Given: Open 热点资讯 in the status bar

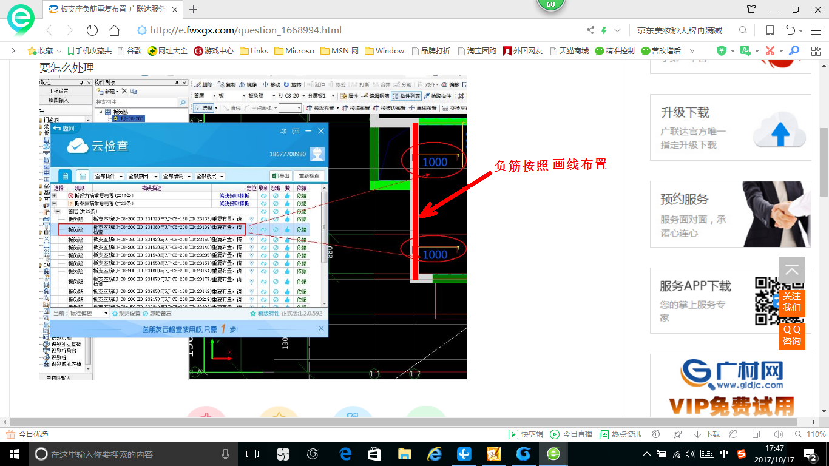Looking at the screenshot, I should [x=620, y=434].
